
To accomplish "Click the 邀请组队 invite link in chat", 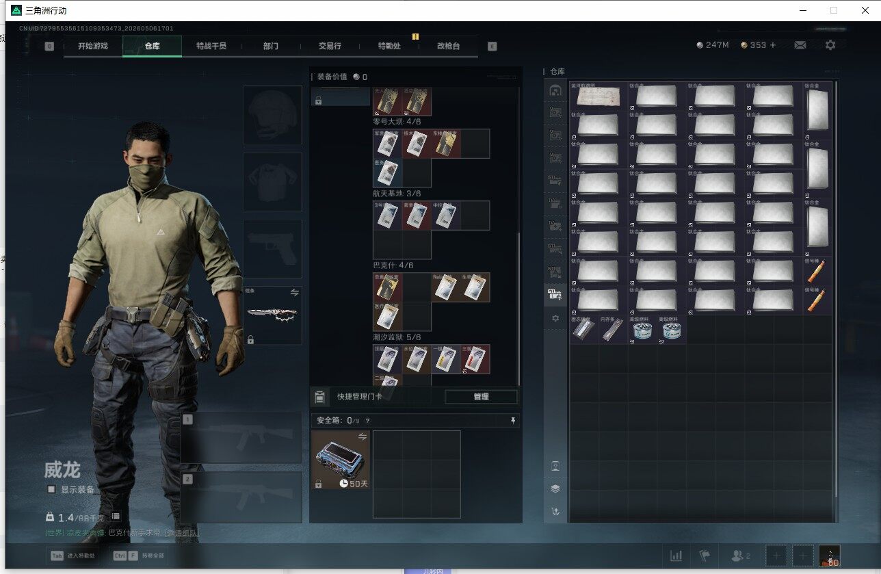I will (x=181, y=532).
